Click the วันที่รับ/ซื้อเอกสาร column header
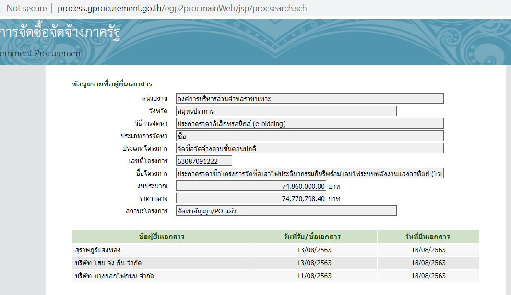 click(312, 236)
